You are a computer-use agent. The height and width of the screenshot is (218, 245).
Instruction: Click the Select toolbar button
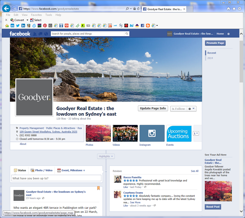pos(36,20)
